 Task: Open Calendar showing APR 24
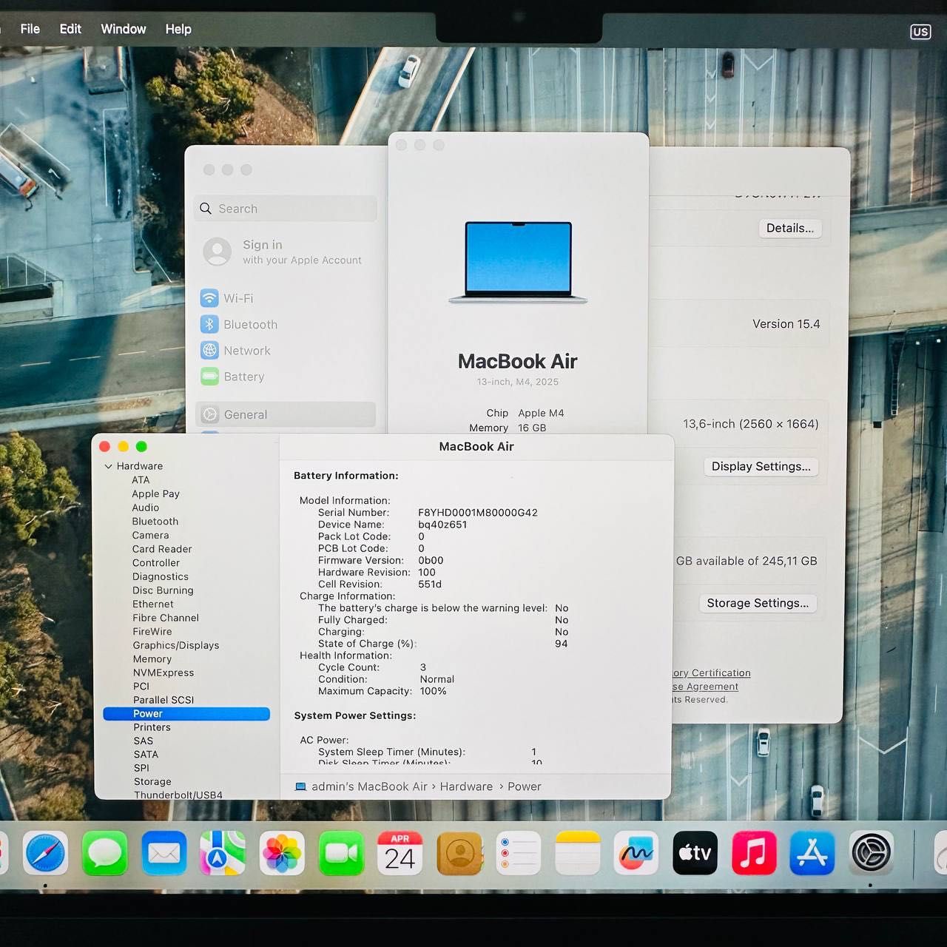400,853
